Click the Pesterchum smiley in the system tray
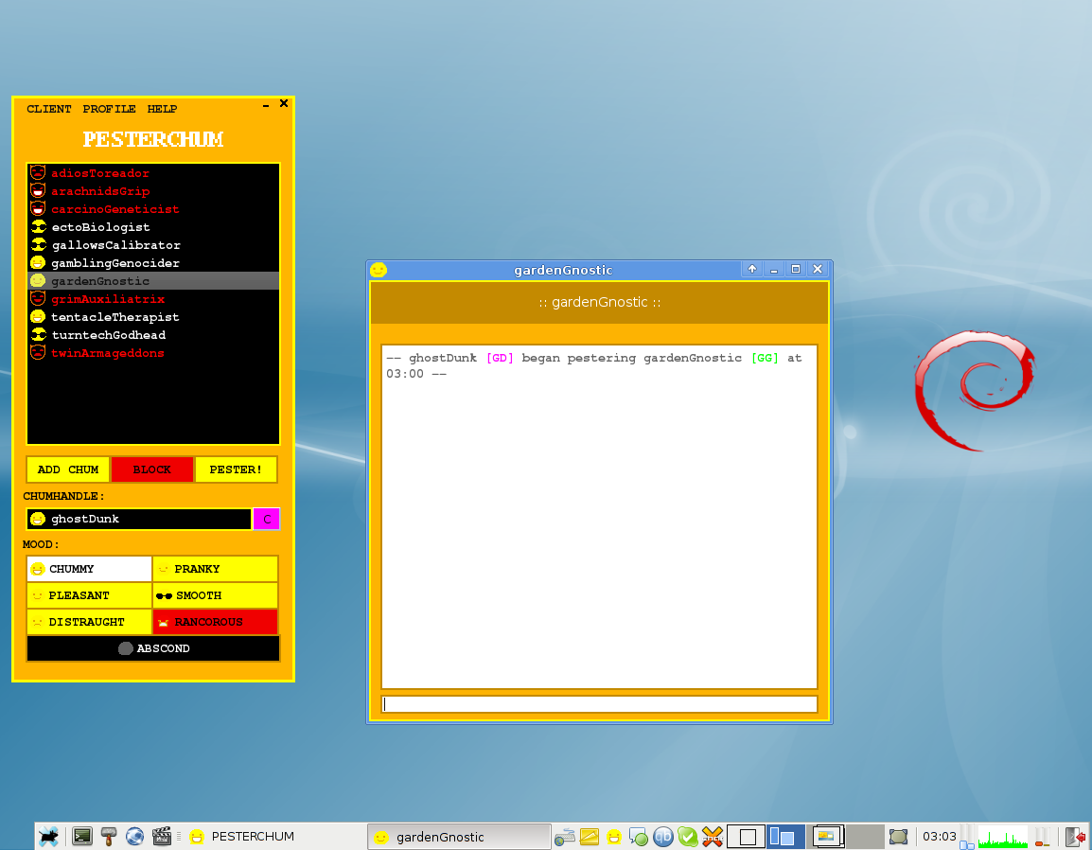The width and height of the screenshot is (1092, 850). (x=614, y=836)
